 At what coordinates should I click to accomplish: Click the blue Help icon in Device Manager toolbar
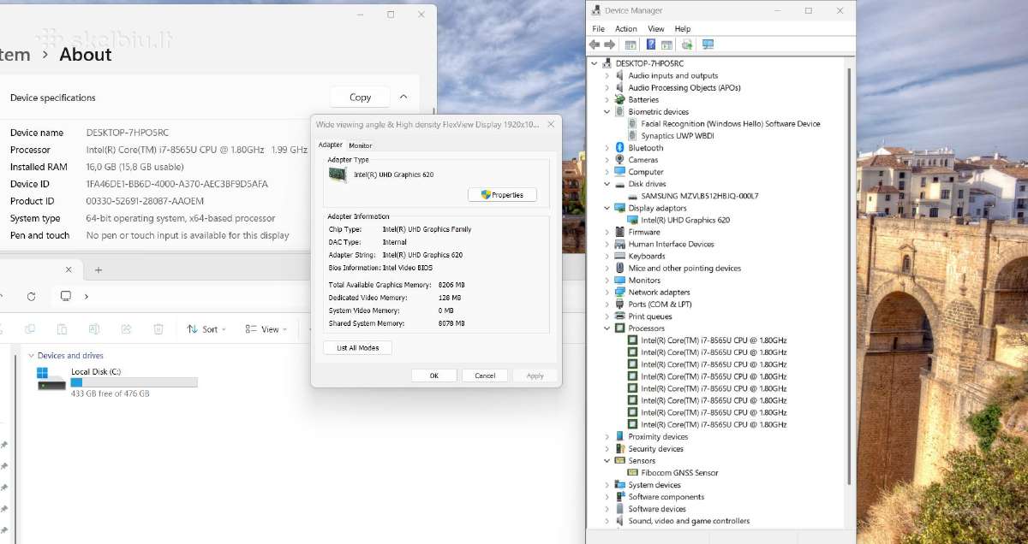651,44
